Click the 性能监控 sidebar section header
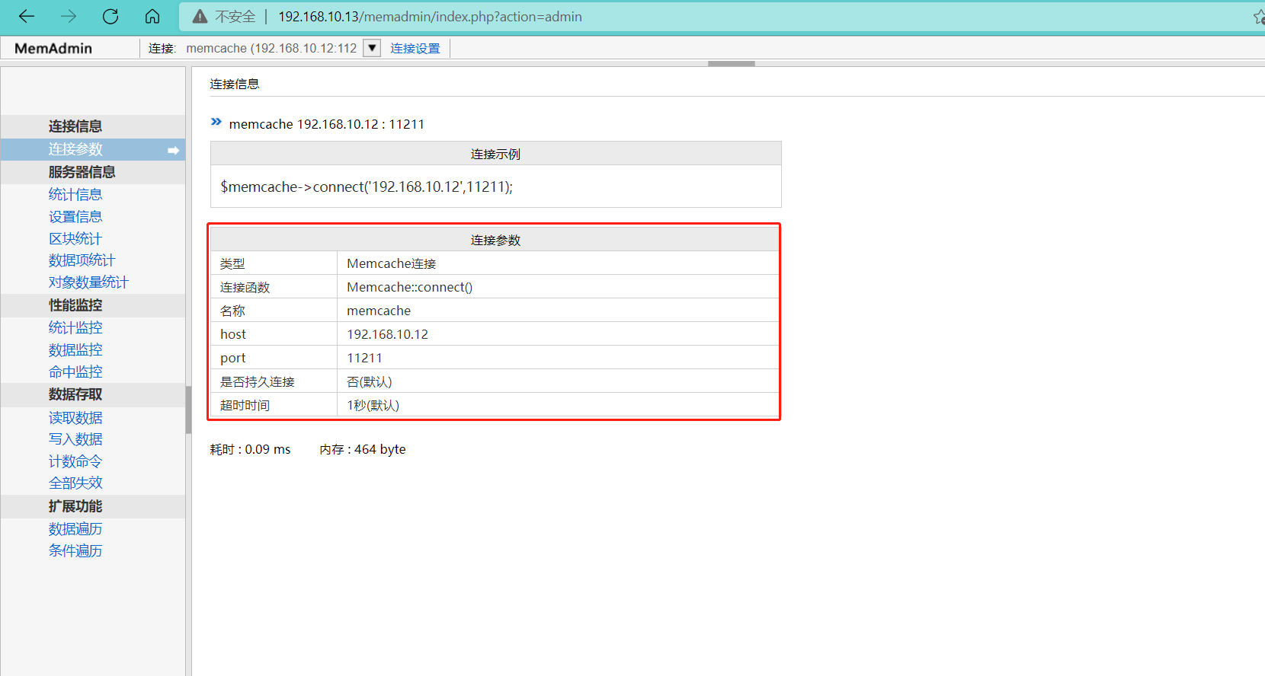 pyautogui.click(x=93, y=305)
